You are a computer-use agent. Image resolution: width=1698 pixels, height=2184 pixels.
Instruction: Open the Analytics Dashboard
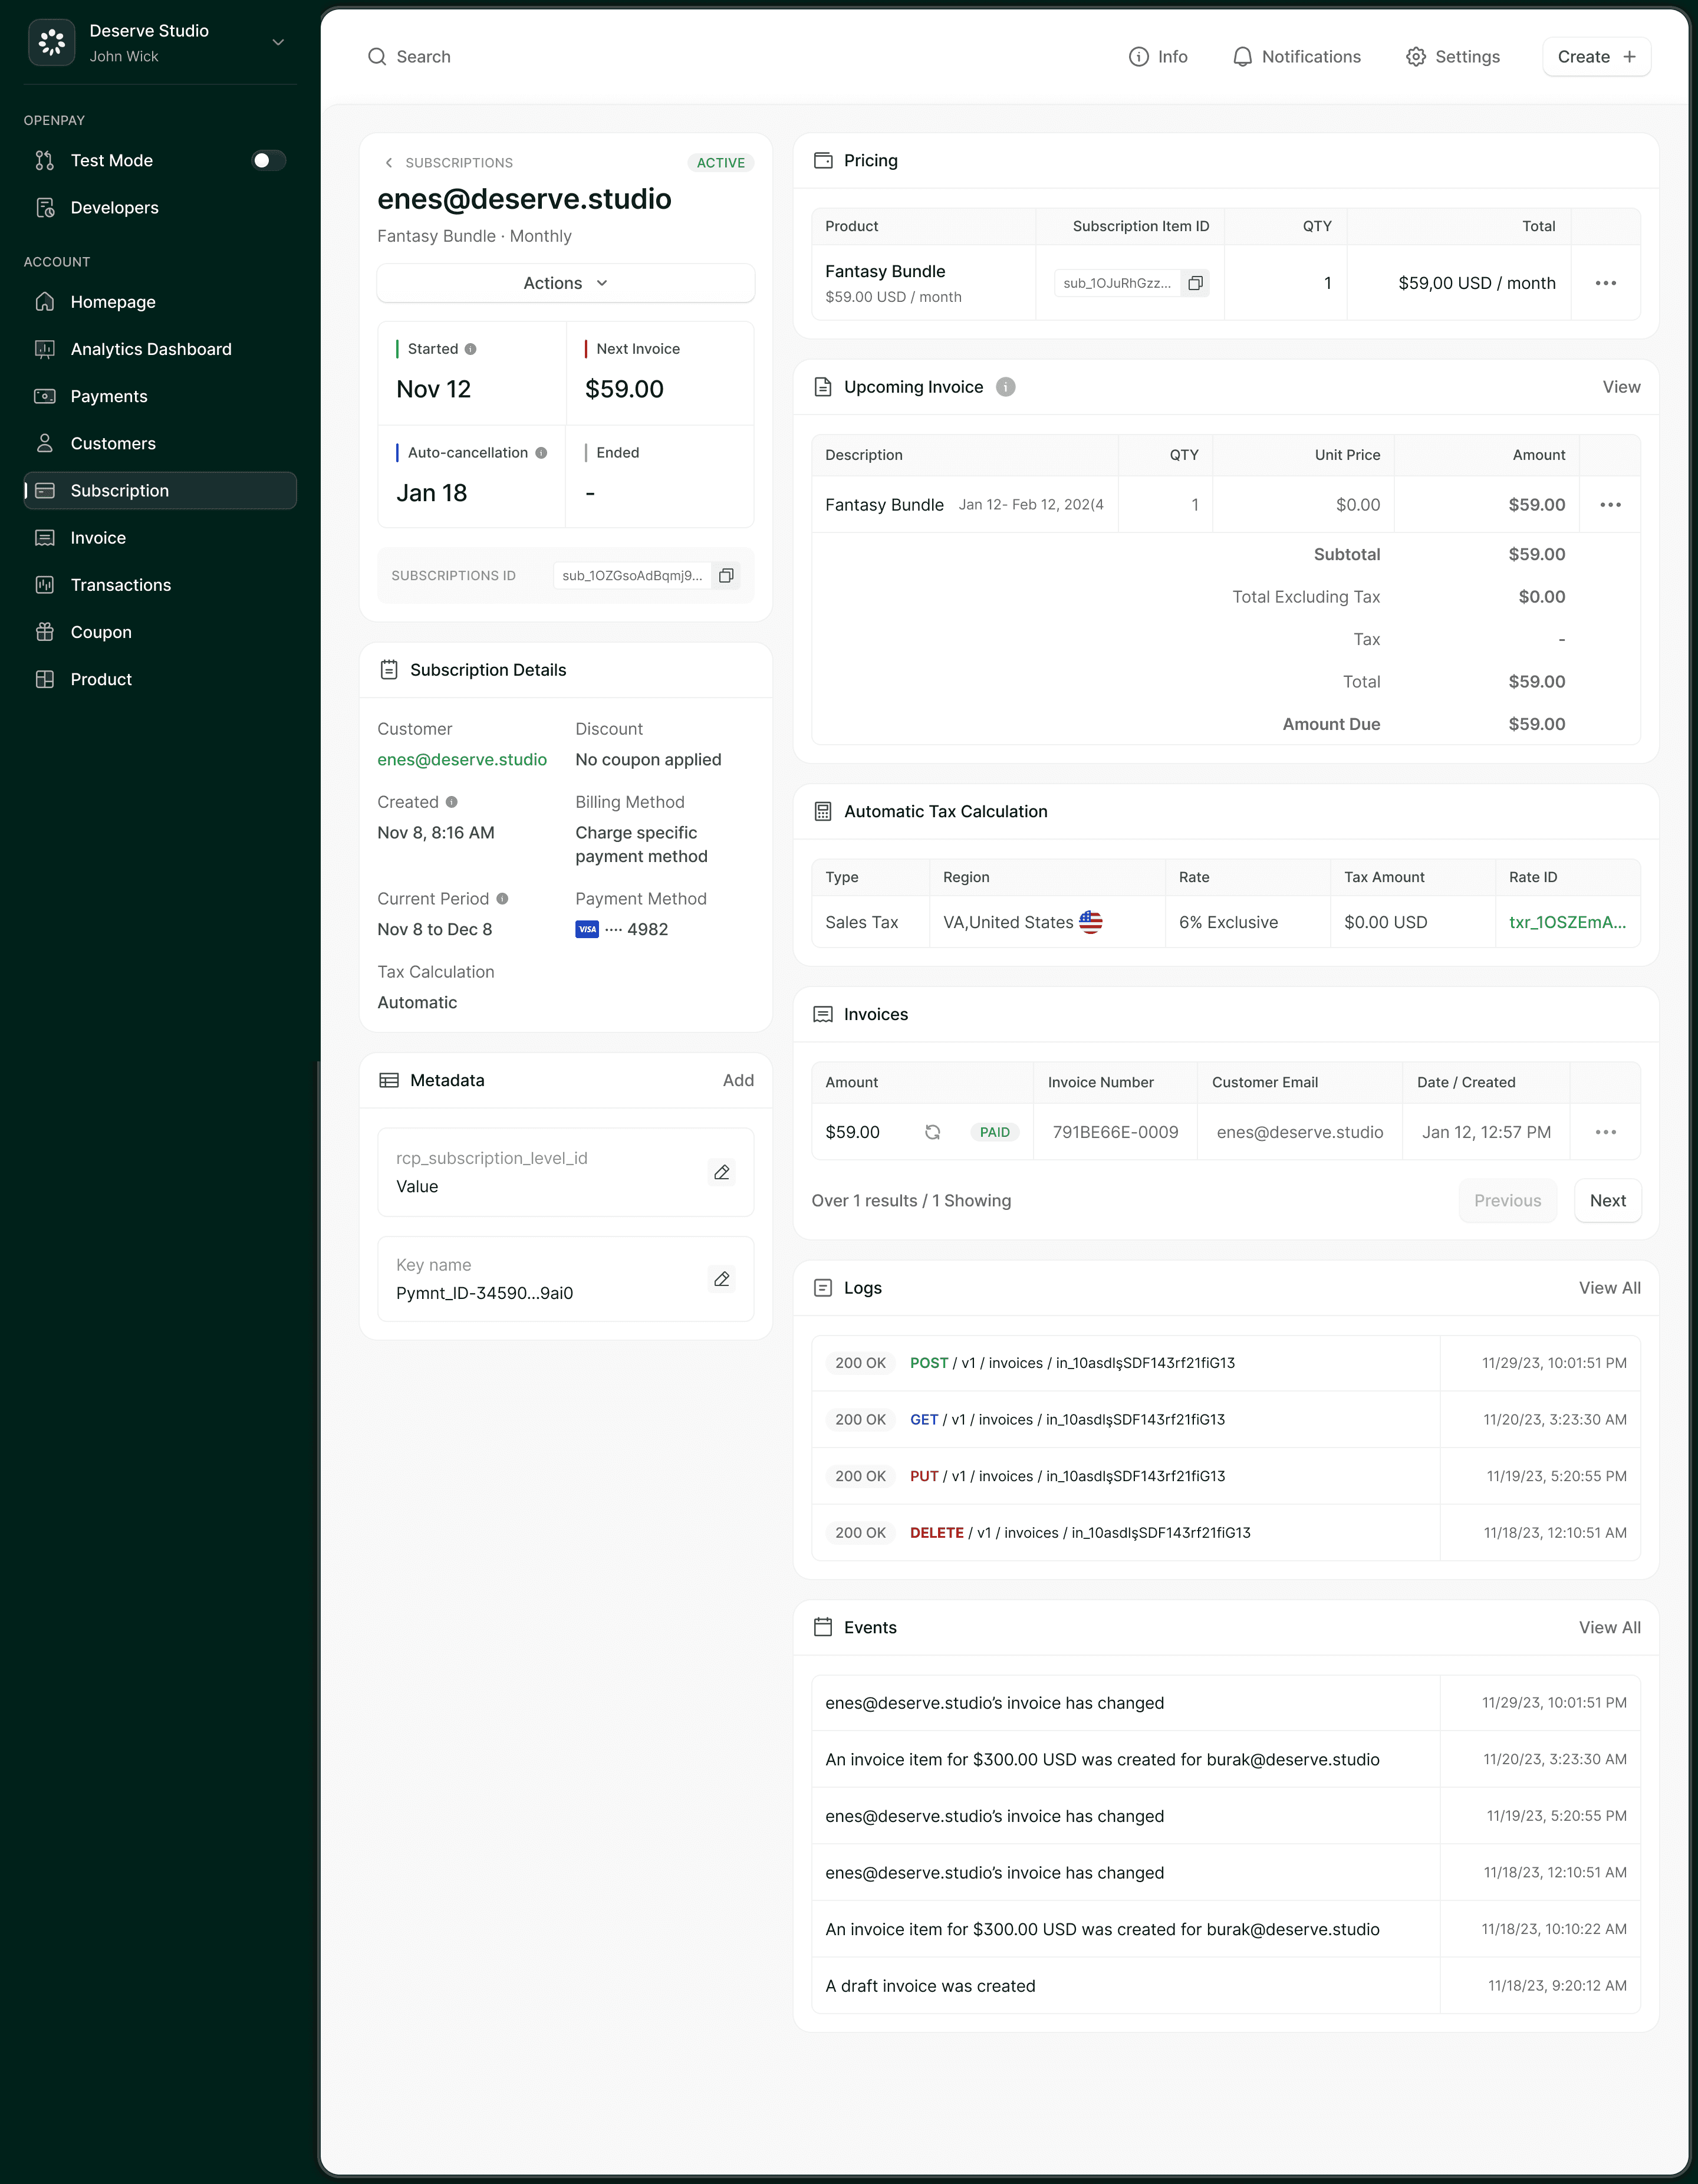pyautogui.click(x=151, y=348)
